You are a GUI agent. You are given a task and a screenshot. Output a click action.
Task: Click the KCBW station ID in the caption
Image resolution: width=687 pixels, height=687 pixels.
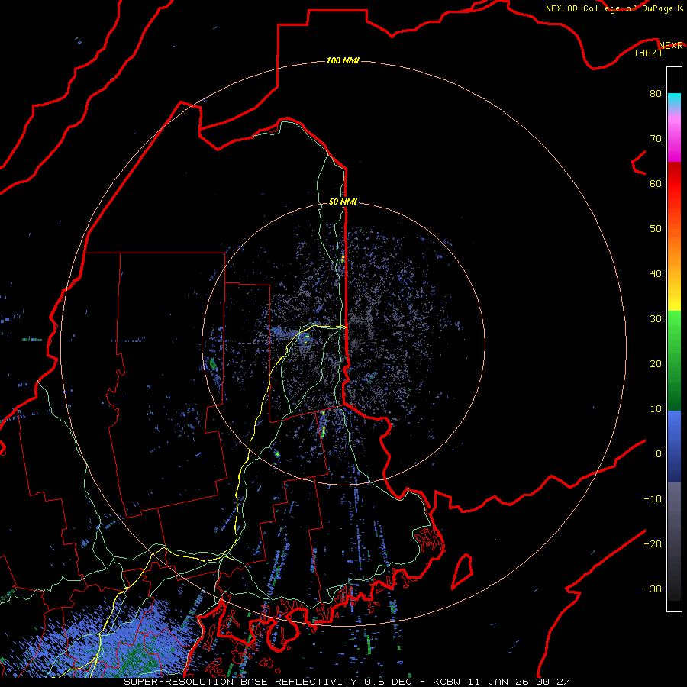(448, 682)
